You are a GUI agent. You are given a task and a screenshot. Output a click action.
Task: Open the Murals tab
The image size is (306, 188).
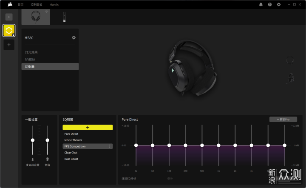pos(54,5)
